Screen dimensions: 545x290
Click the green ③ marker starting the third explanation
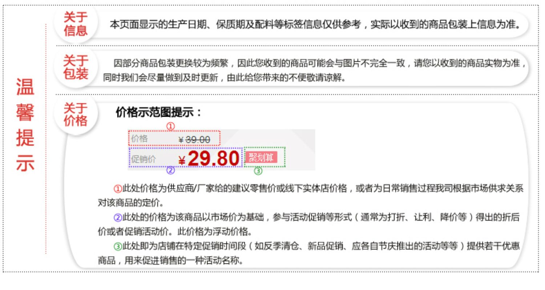(x=118, y=247)
